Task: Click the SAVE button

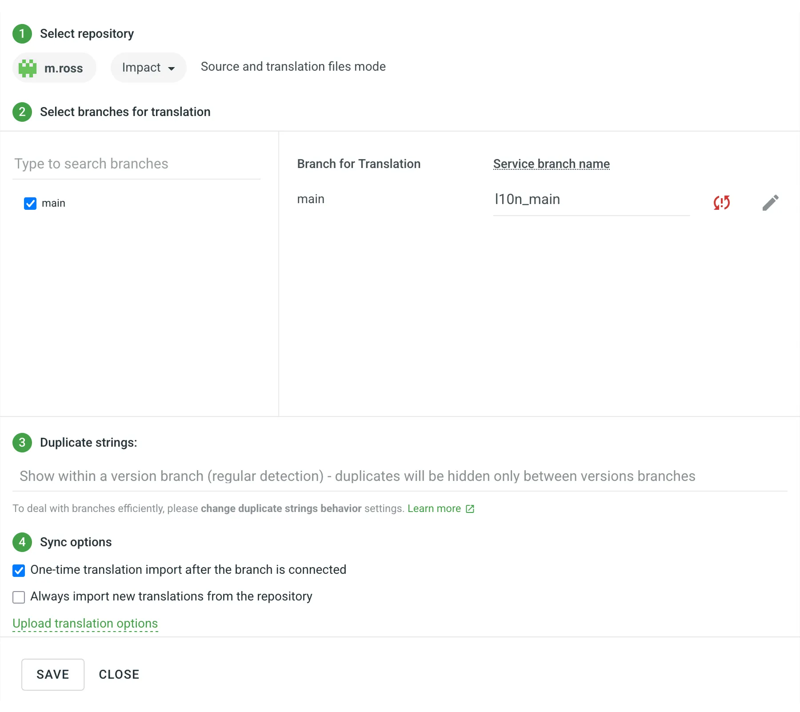Action: (52, 674)
